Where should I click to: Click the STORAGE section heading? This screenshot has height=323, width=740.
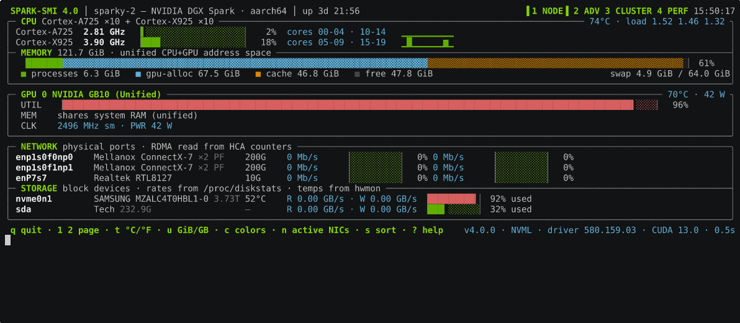point(39,188)
